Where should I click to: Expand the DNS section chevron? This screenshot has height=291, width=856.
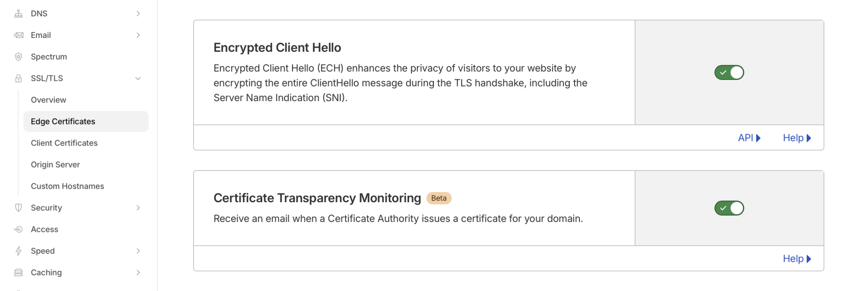[x=138, y=13]
